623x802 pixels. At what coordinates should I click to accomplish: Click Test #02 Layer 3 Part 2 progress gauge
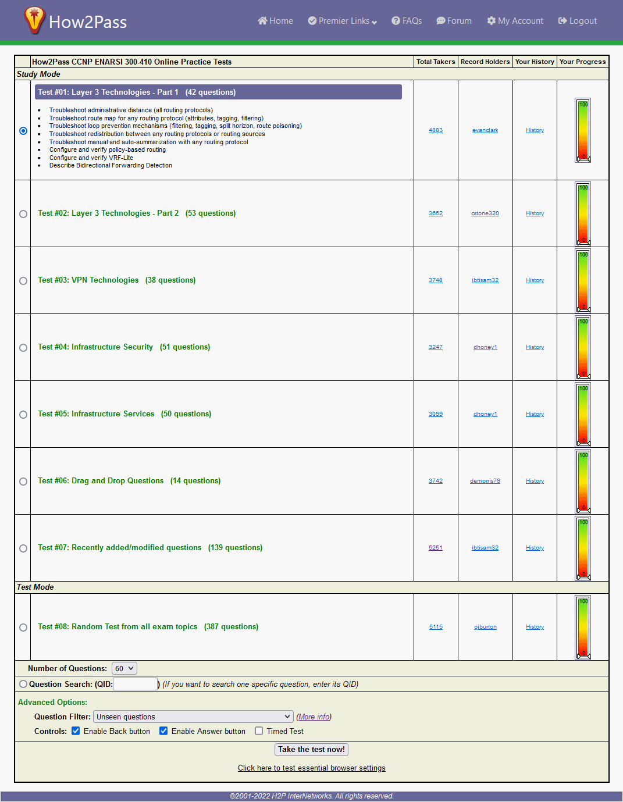click(583, 214)
